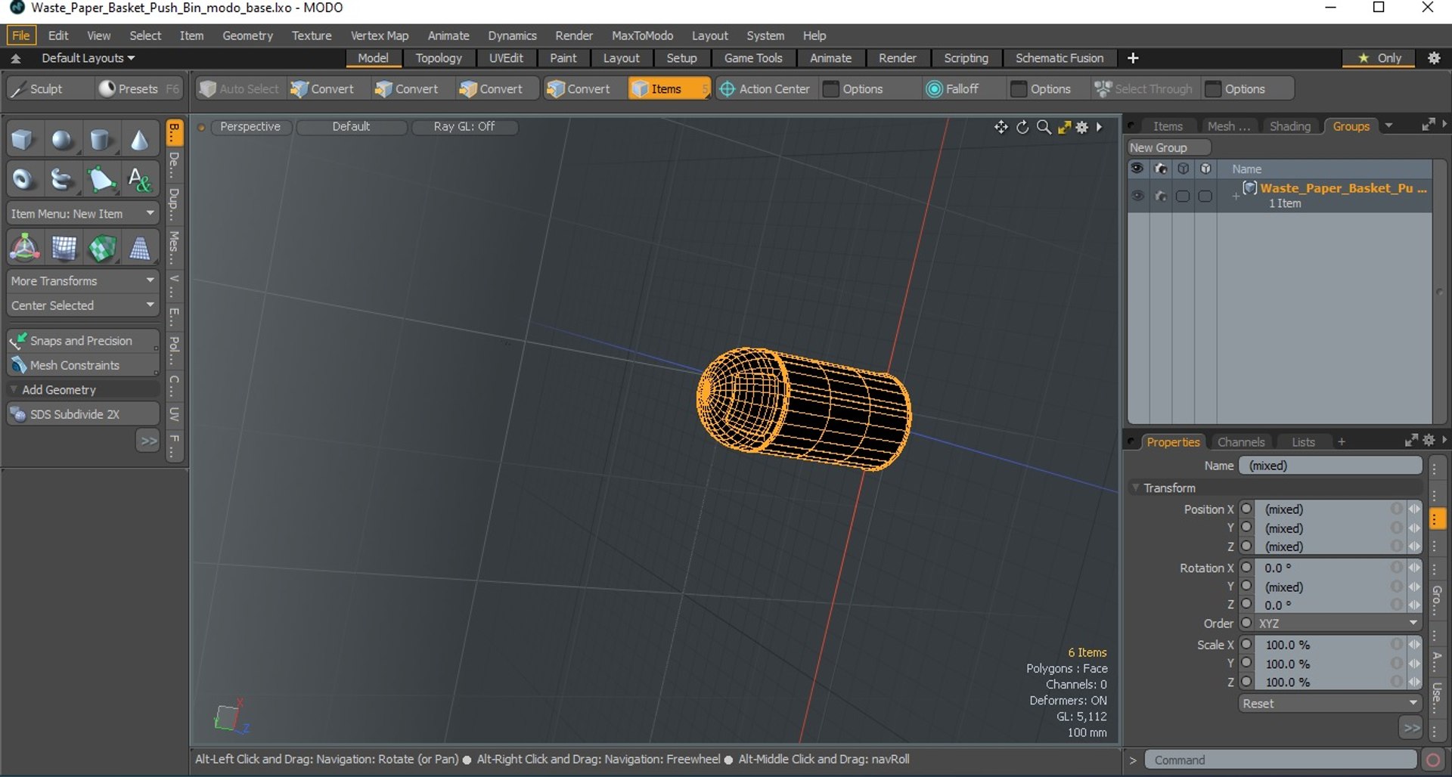Toggle Action Center Options checkbox

point(831,89)
